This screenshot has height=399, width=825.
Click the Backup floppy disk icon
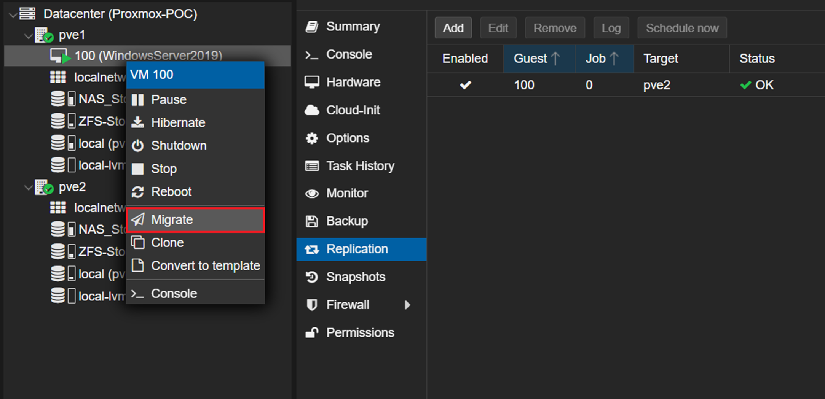click(x=312, y=221)
